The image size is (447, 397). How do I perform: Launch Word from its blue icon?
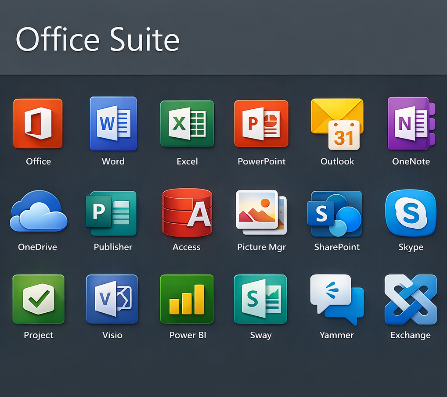[x=113, y=124]
